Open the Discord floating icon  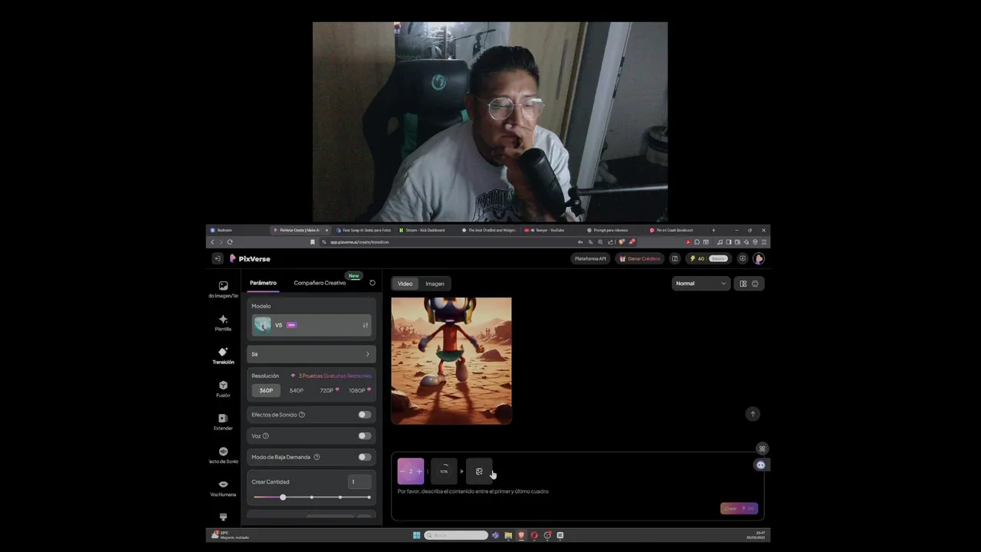pos(760,465)
